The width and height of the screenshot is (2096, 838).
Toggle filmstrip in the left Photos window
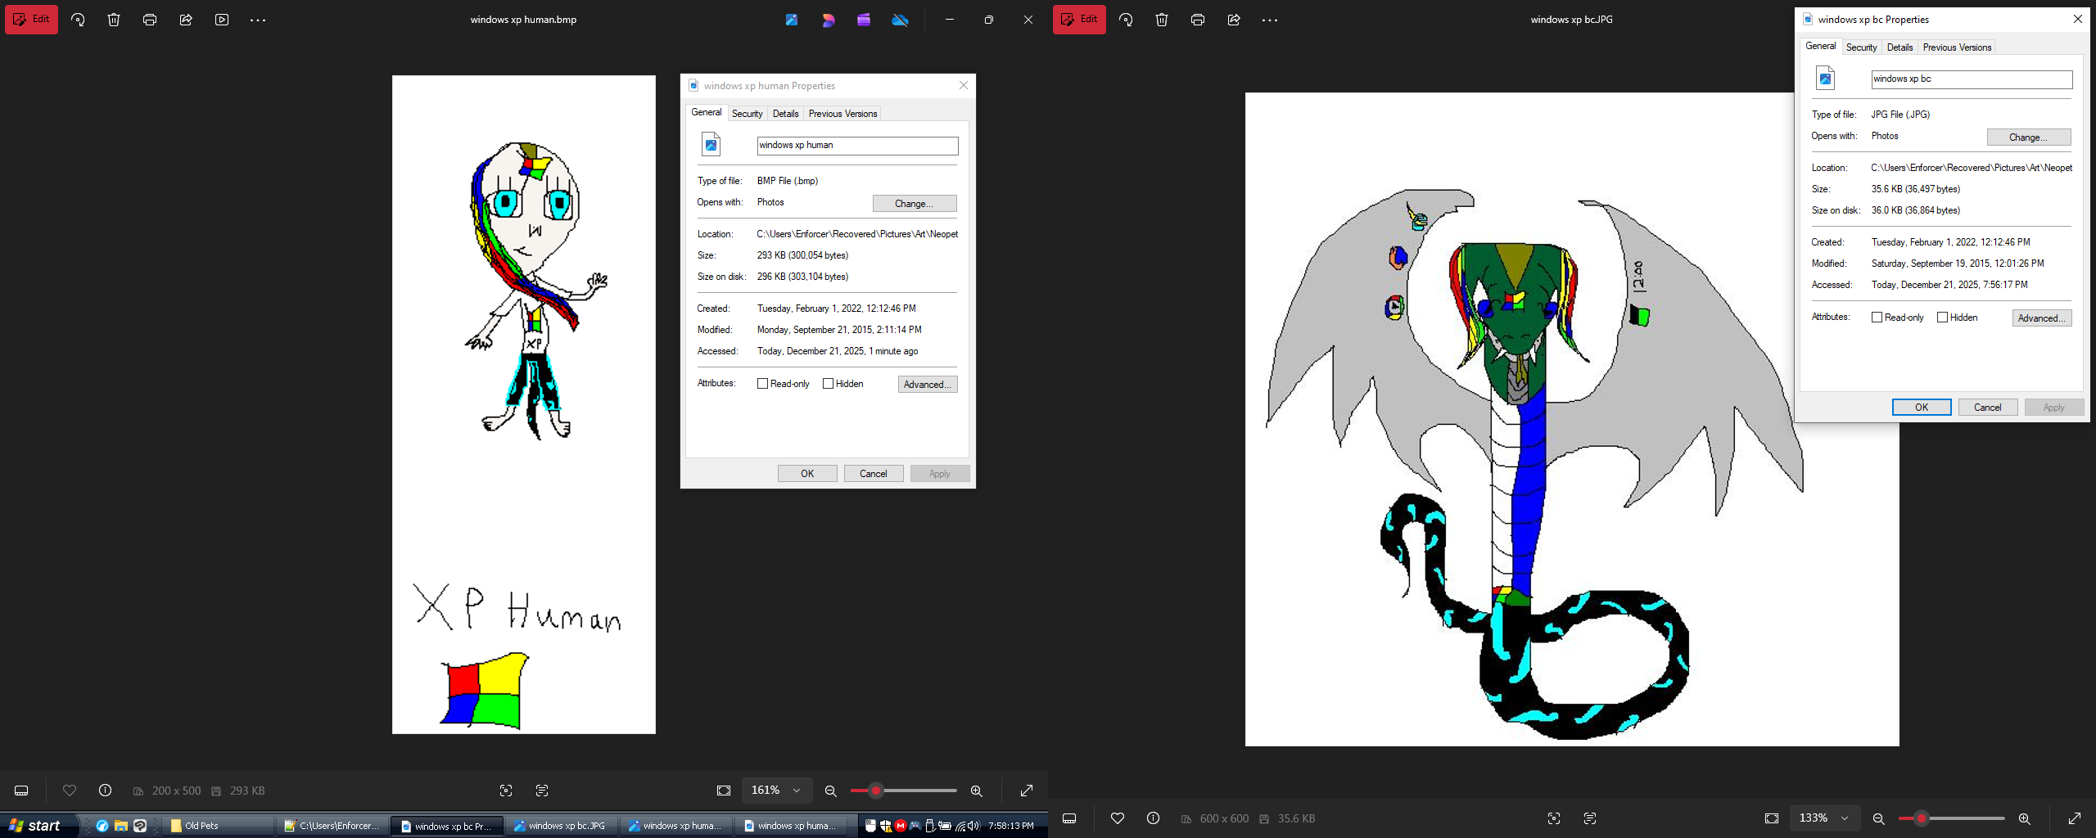click(22, 791)
